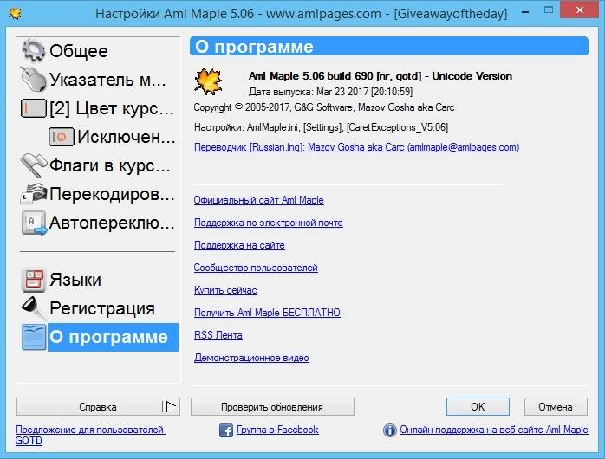
Task: Click the Настройки: AmlMaple.ini line
Action: coord(321,127)
